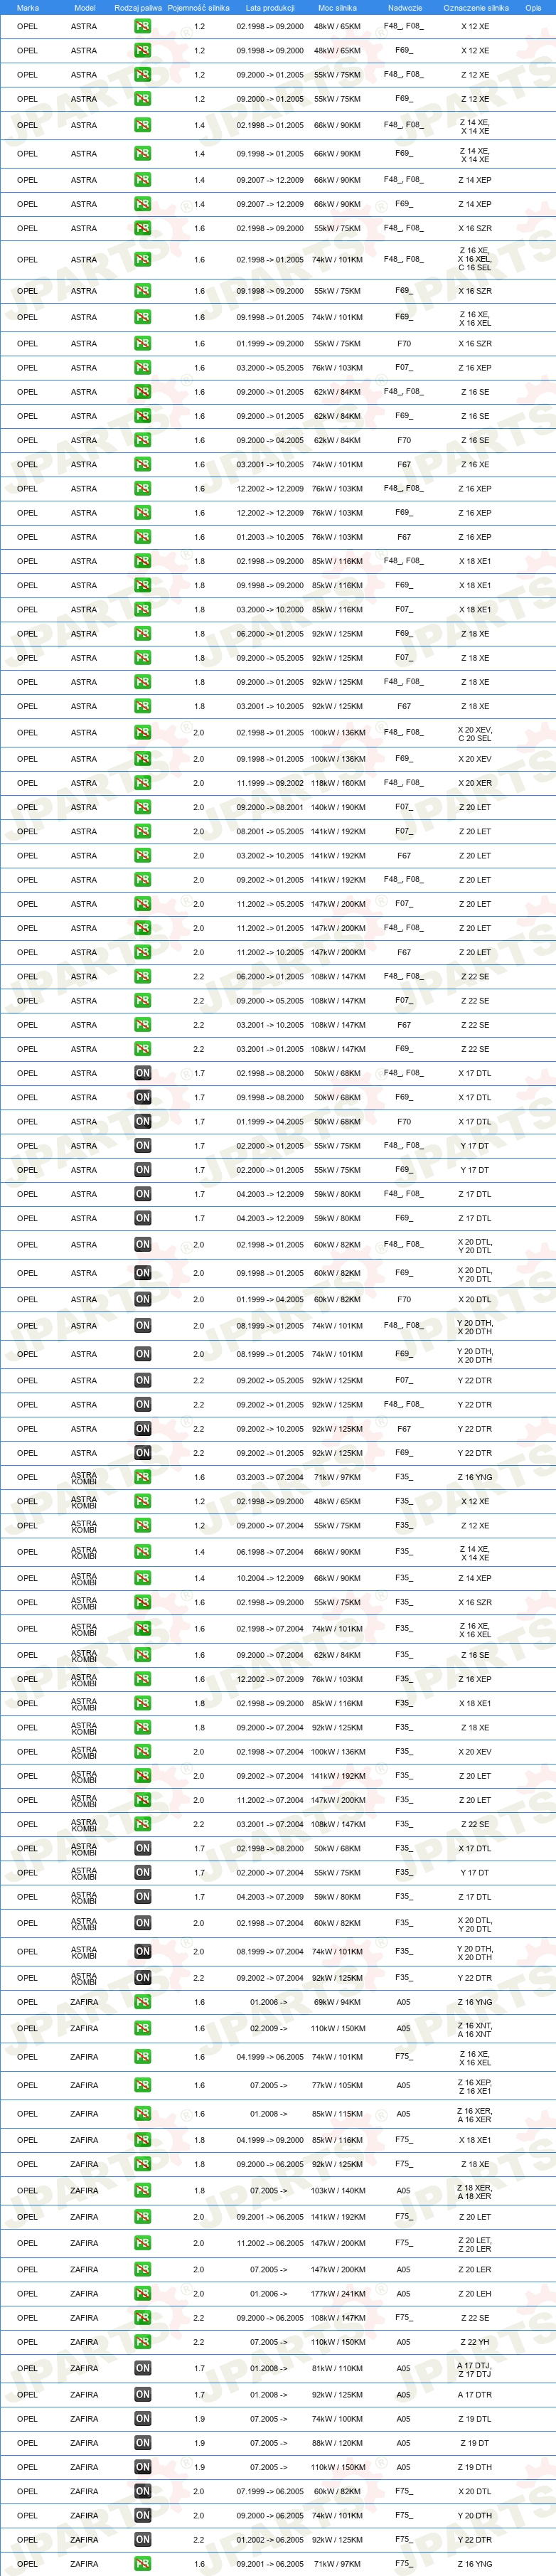Click the Marka column header
556x2576 pixels.
coord(28,7)
